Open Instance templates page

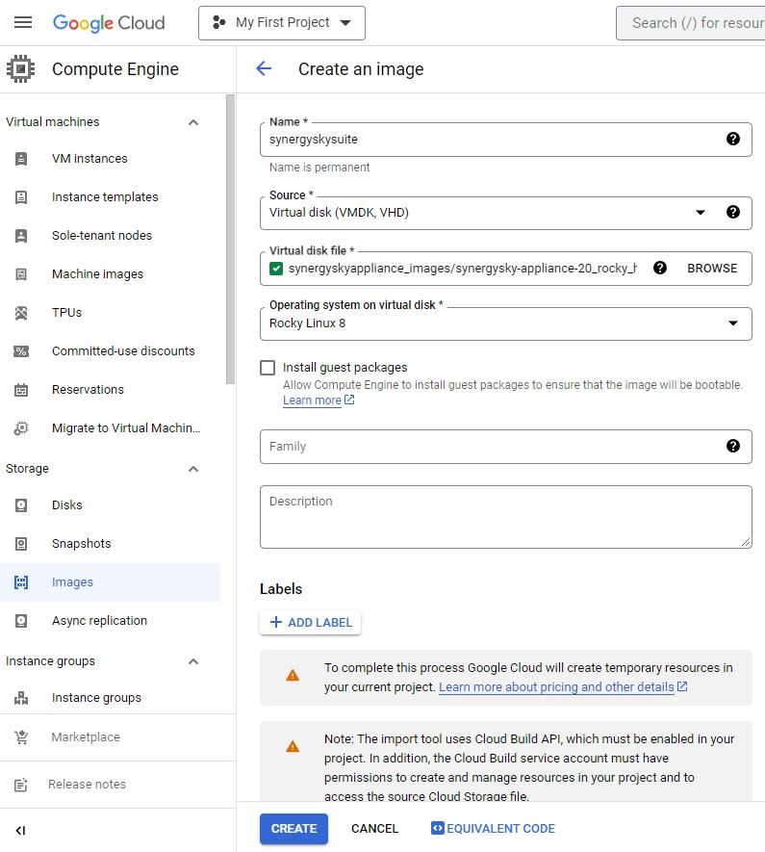tap(105, 196)
